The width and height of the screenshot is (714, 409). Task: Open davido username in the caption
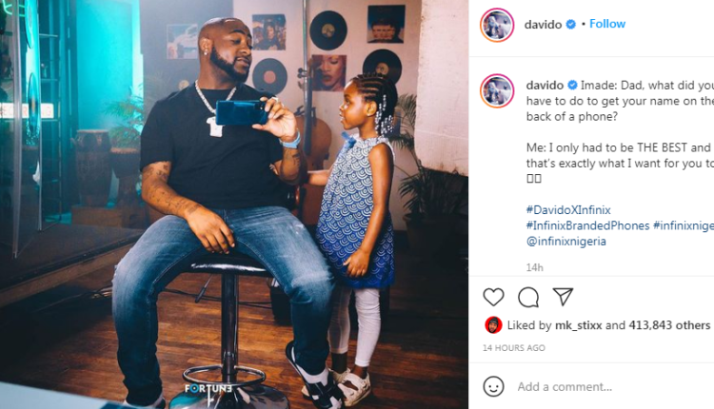[545, 85]
